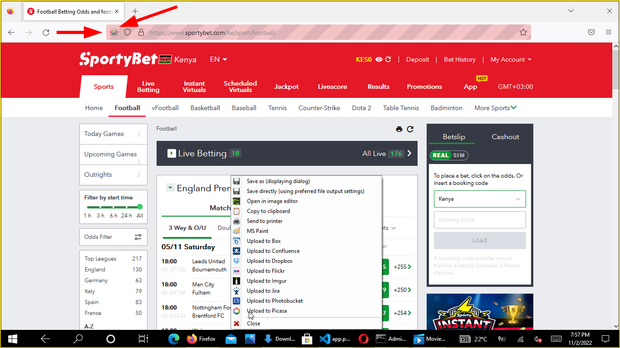Click the Dropbox icon in menu
Screen dimensions: 620x348
(x=236, y=261)
